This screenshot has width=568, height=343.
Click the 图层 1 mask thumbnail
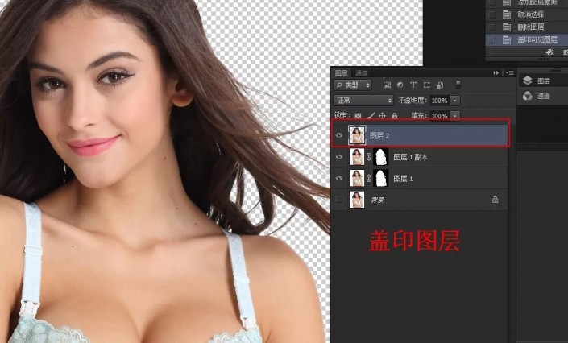coord(381,178)
